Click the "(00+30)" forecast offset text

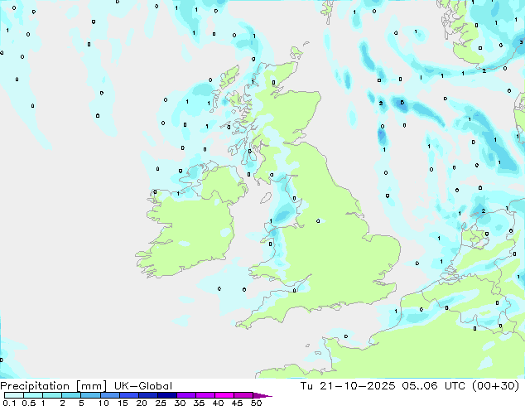[496, 386]
